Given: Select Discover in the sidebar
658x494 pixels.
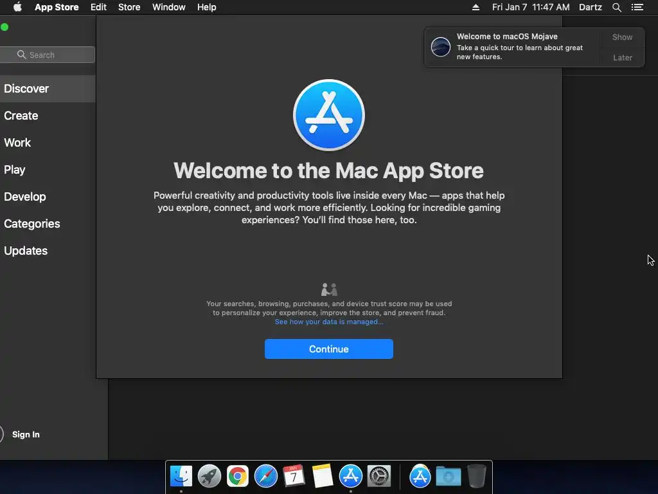Looking at the screenshot, I should point(48,89).
